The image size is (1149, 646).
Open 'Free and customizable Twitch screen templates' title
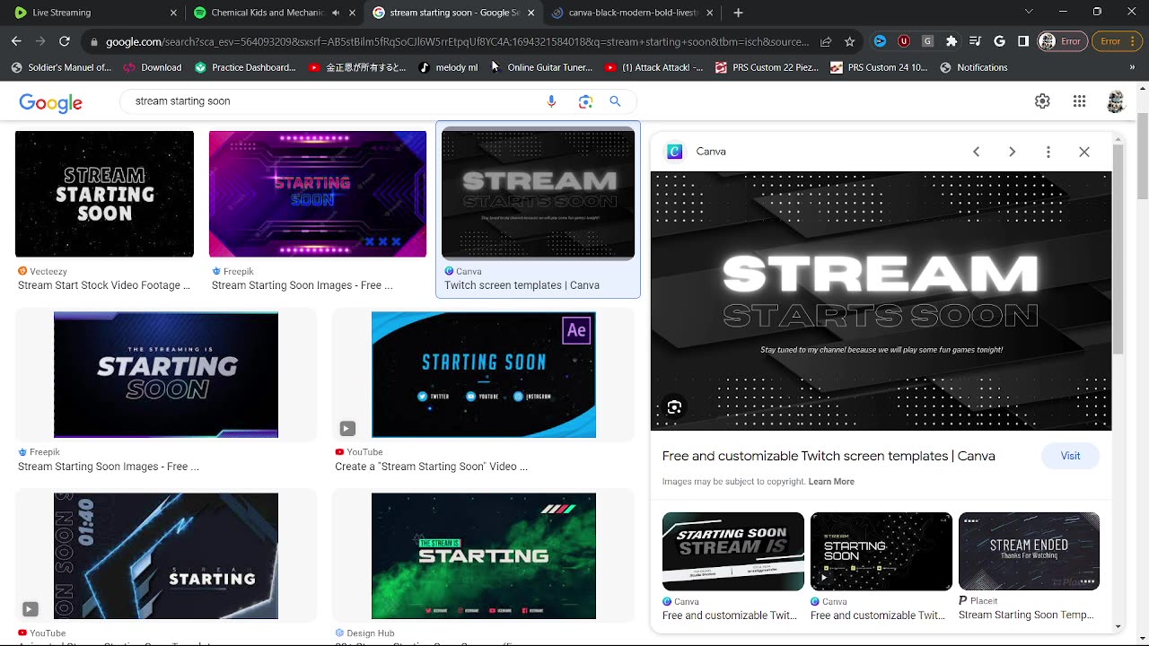click(x=829, y=456)
